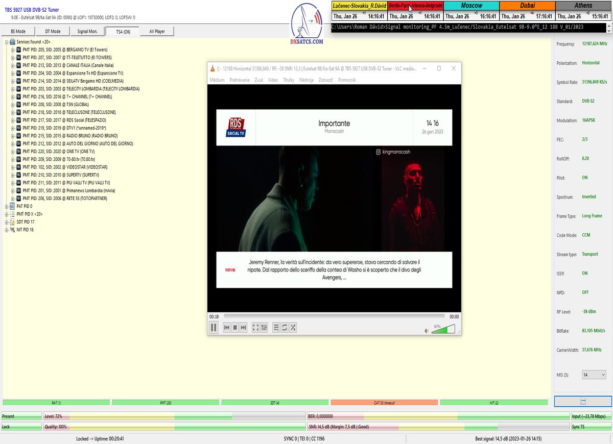This screenshot has width=613, height=444.
Task: Open VLC extended settings panel
Action: point(264,328)
